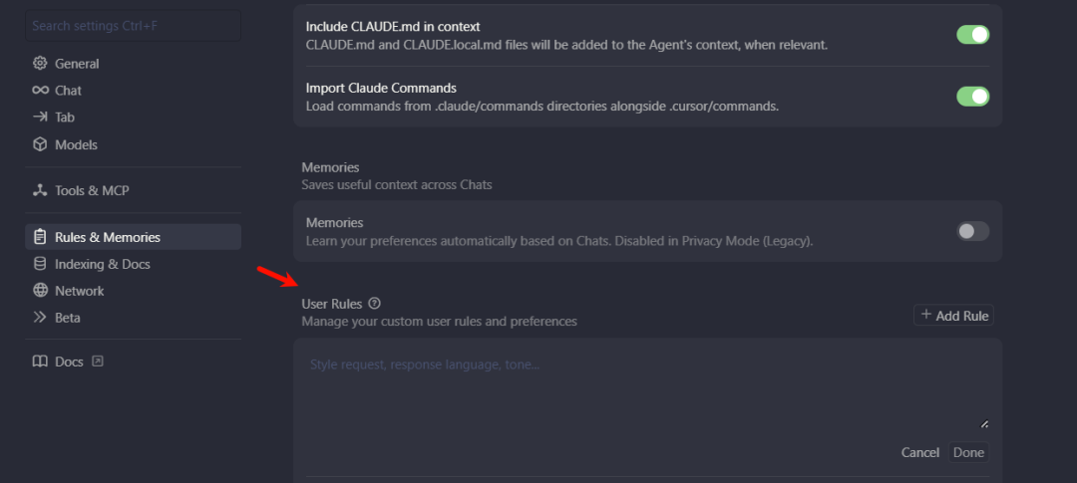Click the Tools & MCP icon
This screenshot has height=483, width=1077.
click(x=40, y=190)
